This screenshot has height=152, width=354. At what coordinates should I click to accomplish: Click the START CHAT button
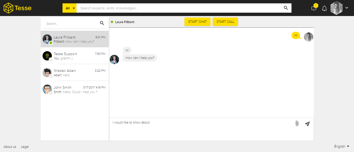click(197, 22)
